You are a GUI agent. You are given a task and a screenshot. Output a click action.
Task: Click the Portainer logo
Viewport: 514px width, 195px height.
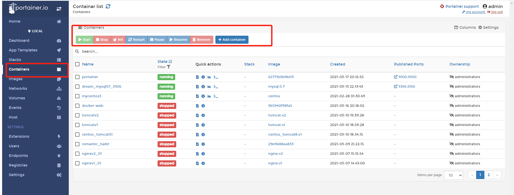pyautogui.click(x=28, y=8)
